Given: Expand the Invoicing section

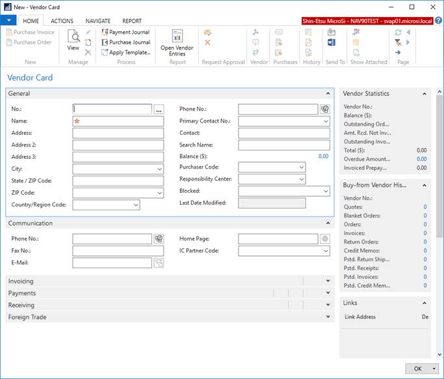Looking at the screenshot, I should (328, 281).
